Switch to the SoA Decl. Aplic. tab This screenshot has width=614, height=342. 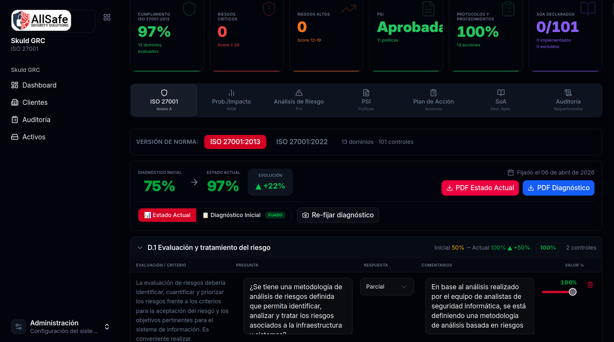[501, 100]
